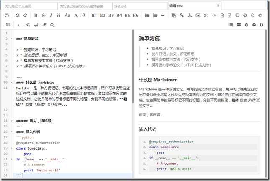This screenshot has height=181, width=270.
Task: Insert an image
Action: 198,16
